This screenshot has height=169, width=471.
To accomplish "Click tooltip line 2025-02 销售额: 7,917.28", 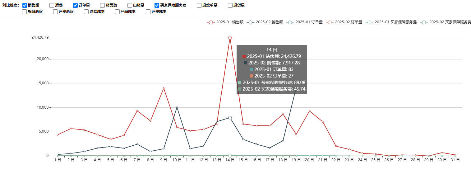I will point(272,63).
